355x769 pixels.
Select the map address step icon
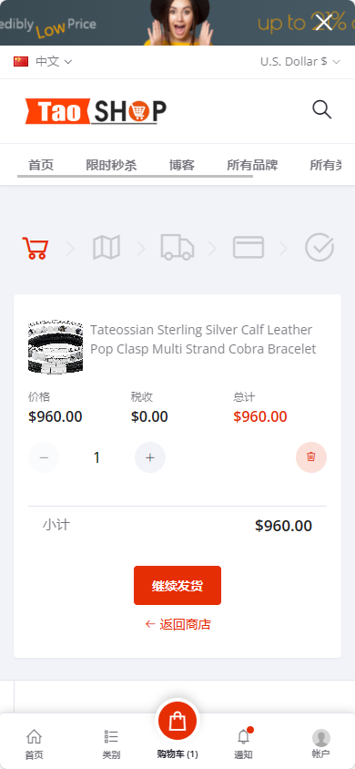(x=106, y=247)
